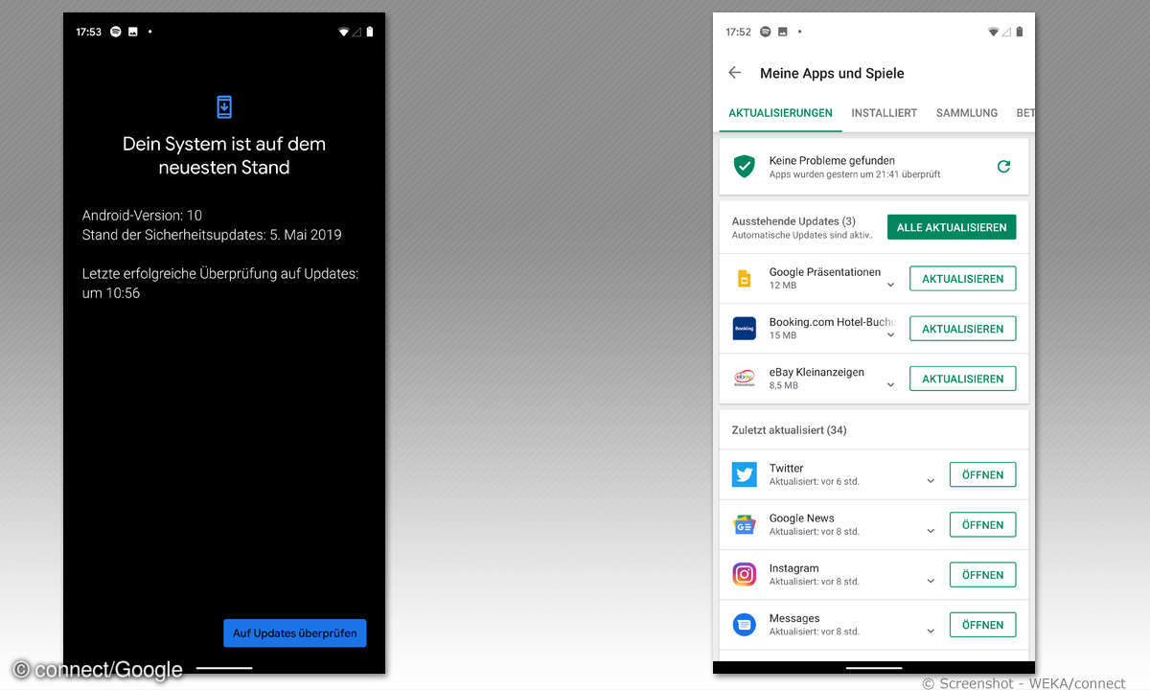The height and width of the screenshot is (690, 1150).
Task: Tap the image notification icon on the Play Store phone
Action: click(x=783, y=32)
